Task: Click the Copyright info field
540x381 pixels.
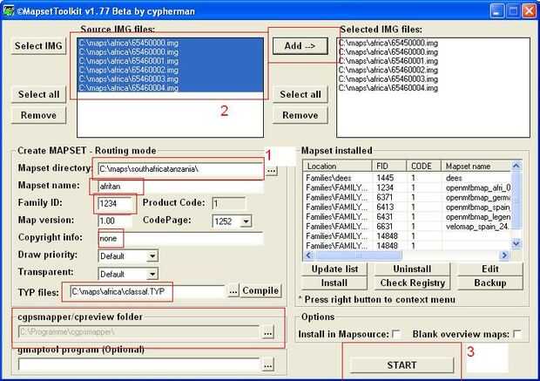Action: tap(180, 239)
